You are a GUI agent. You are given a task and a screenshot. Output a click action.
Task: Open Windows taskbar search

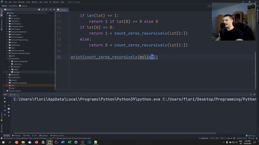click(10, 142)
